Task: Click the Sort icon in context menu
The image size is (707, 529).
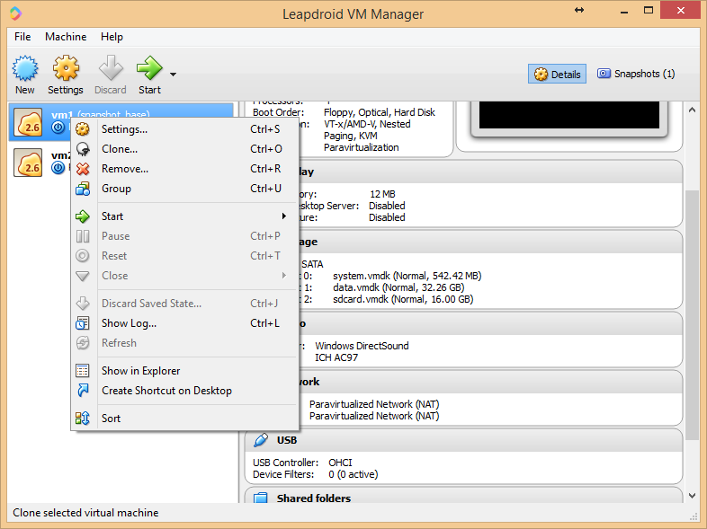Action: [x=83, y=419]
